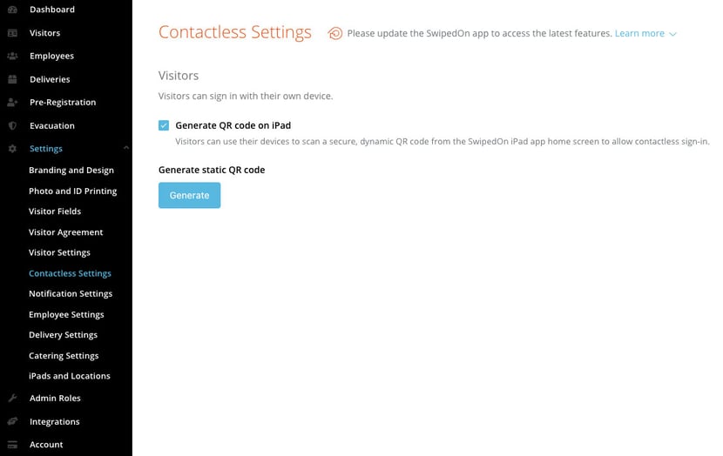Open Branding and Design settings
This screenshot has width=723, height=456.
(x=71, y=170)
